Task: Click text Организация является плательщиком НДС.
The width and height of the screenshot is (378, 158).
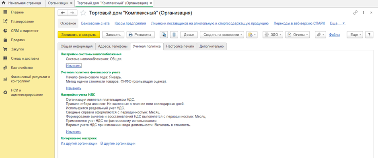Action: click(x=100, y=99)
